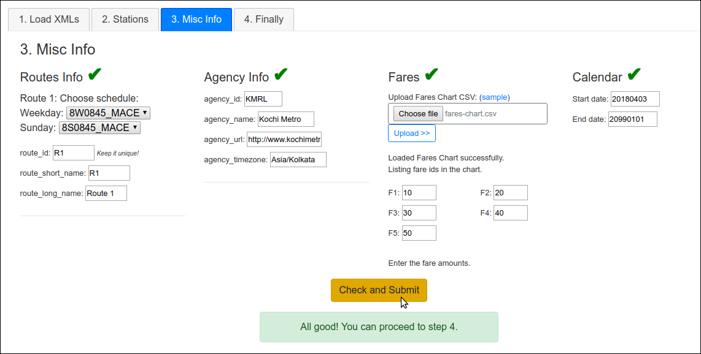Click the Choose file button
The width and height of the screenshot is (701, 354).
pos(418,114)
